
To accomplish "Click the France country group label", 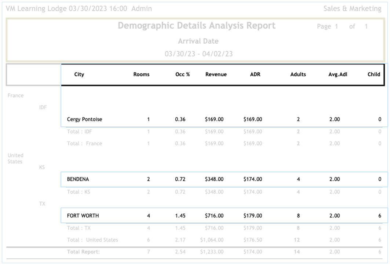I will 15,96.
